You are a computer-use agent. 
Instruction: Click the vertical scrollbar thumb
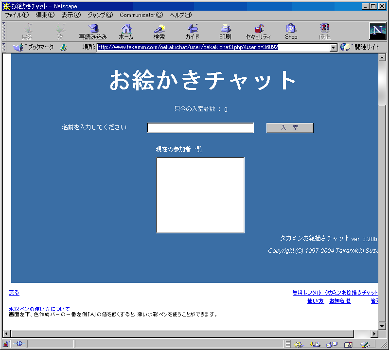[382, 213]
